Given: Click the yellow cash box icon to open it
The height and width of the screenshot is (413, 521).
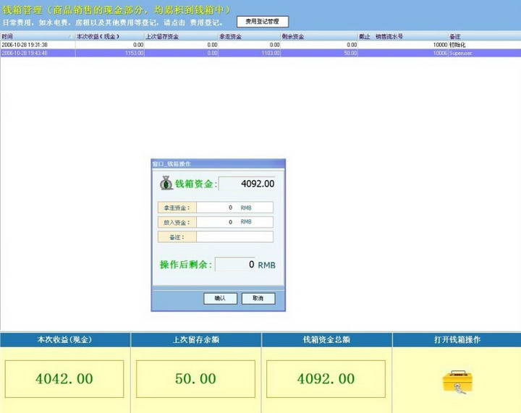Looking at the screenshot, I should [x=457, y=382].
